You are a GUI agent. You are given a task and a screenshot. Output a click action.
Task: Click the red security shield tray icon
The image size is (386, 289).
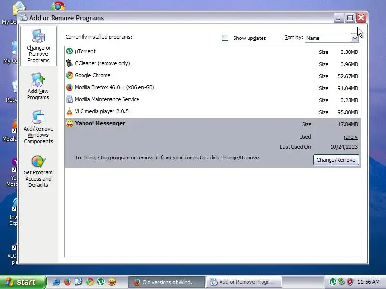[x=350, y=282]
